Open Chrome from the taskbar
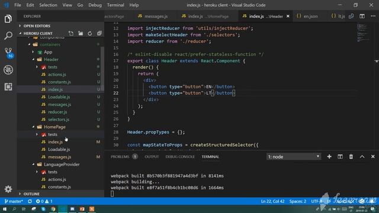This screenshot has height=213, width=379. (x=53, y=209)
